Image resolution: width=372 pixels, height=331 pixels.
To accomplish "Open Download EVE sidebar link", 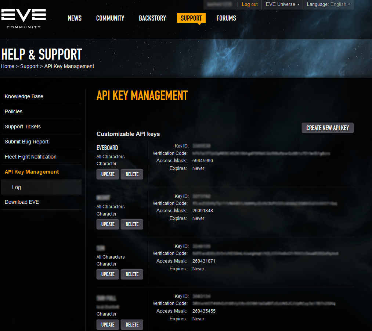I will pos(22,202).
